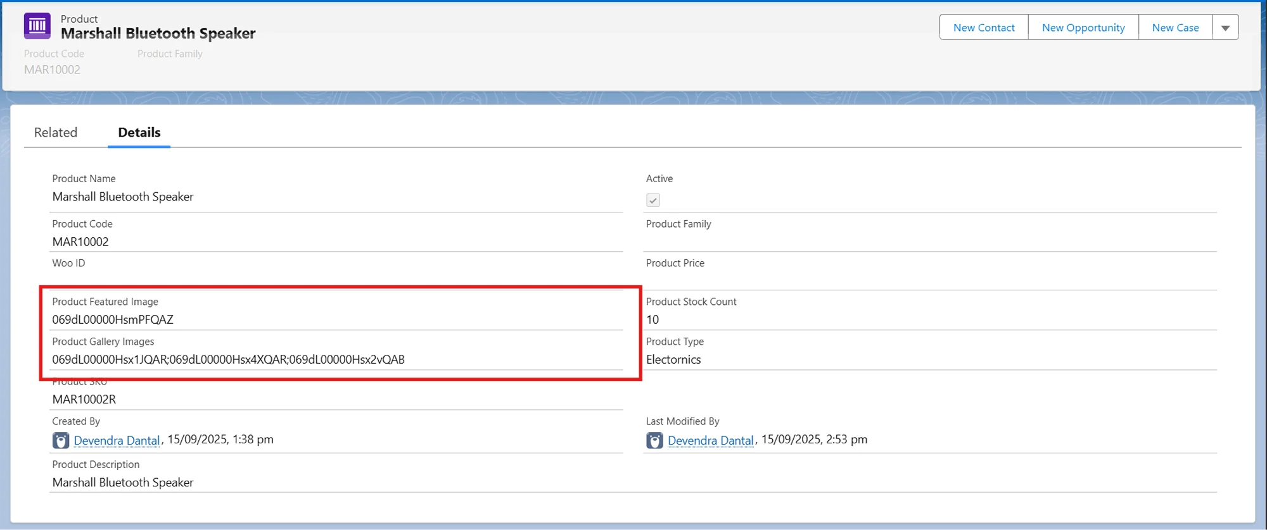Click the Product Featured Image label
Viewport: 1267px width, 530px height.
click(x=105, y=302)
